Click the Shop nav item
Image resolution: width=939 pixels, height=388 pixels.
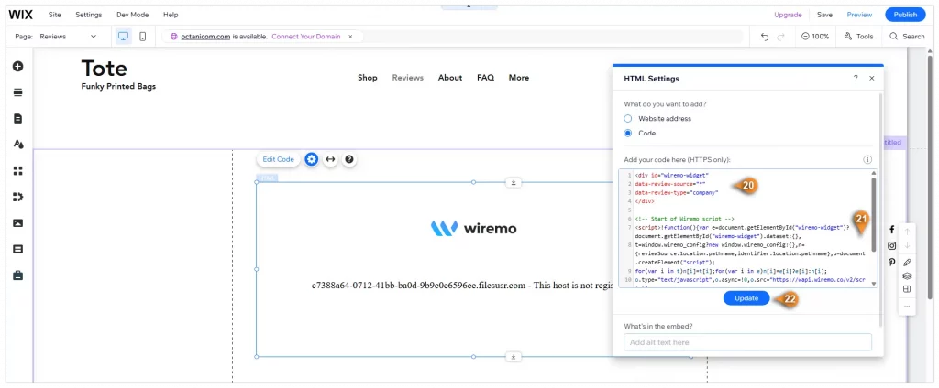(368, 77)
